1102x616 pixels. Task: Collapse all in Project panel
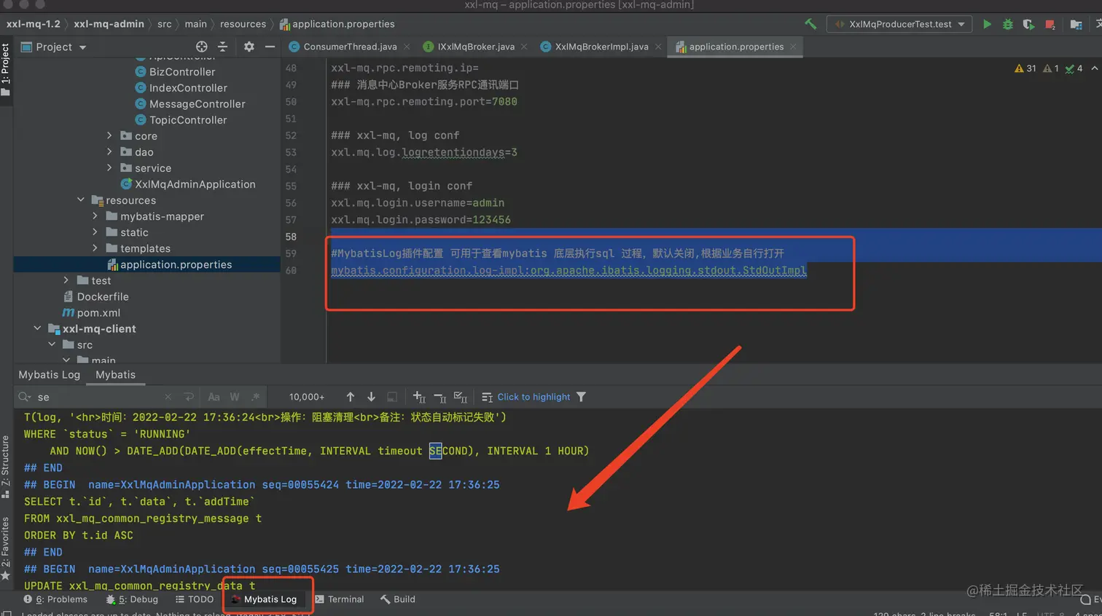(x=223, y=47)
